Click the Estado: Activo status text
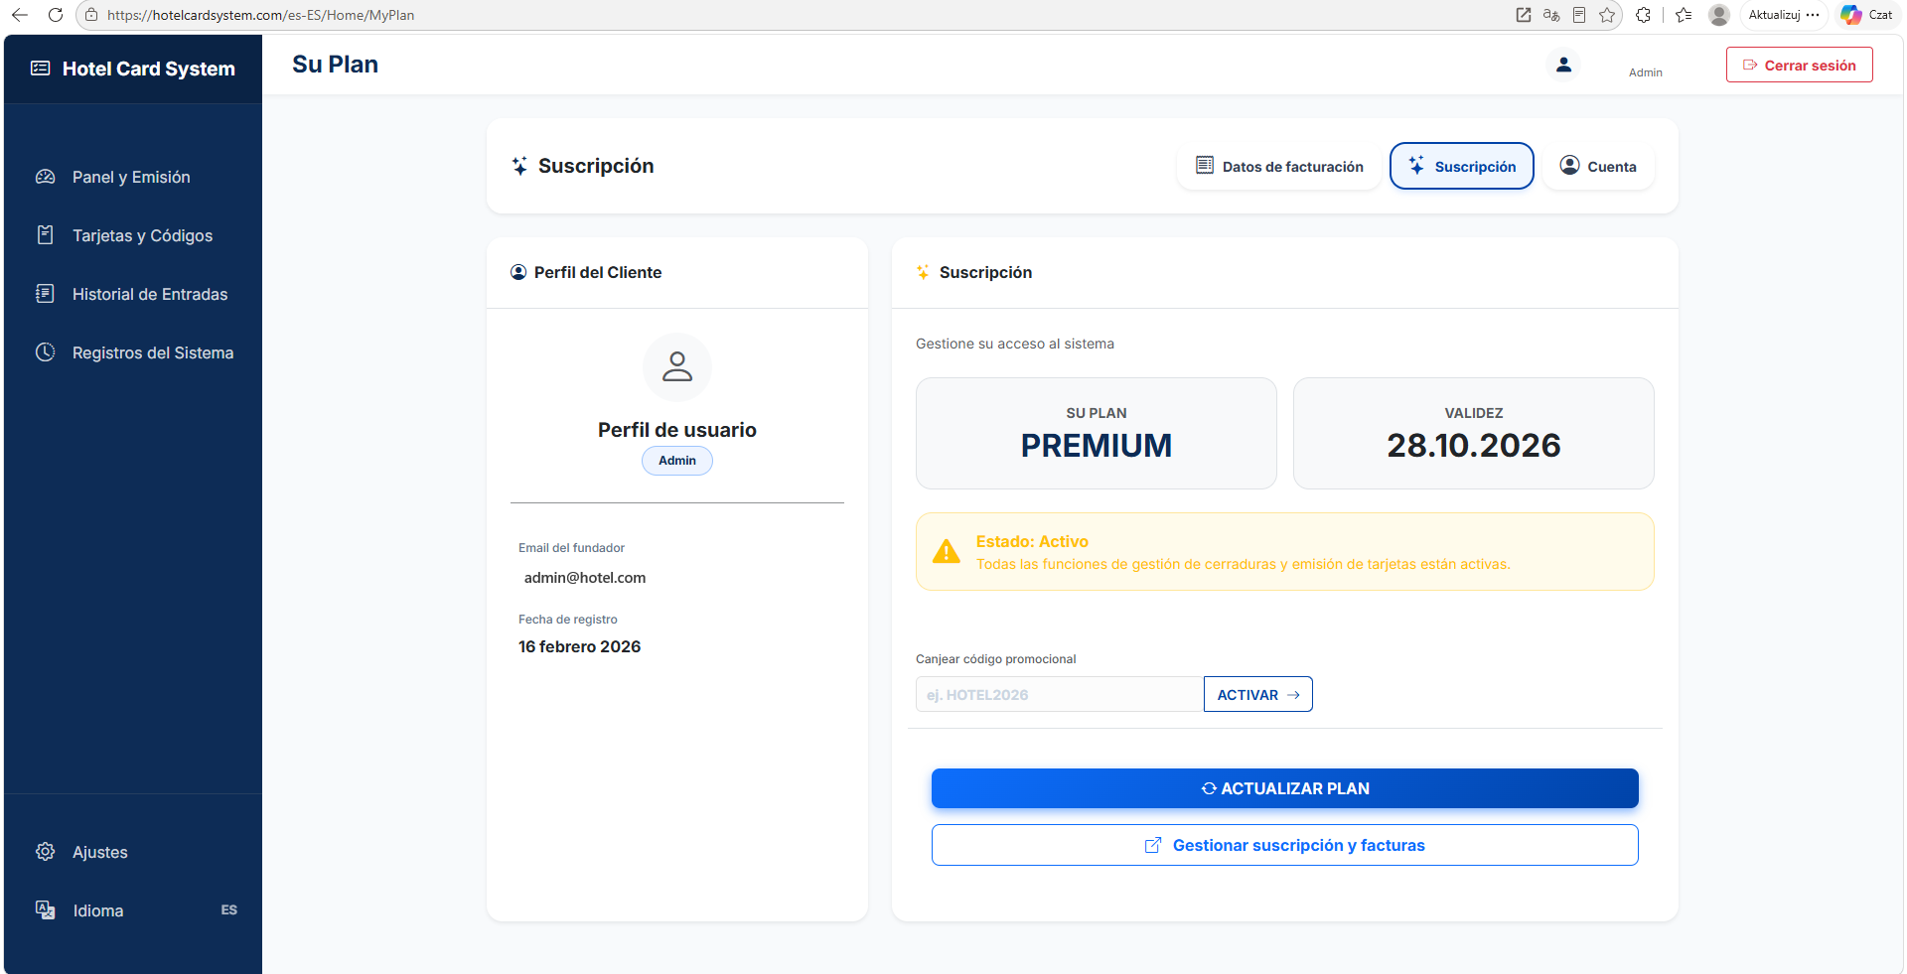Screen dimensions: 1907x974 tap(1032, 541)
